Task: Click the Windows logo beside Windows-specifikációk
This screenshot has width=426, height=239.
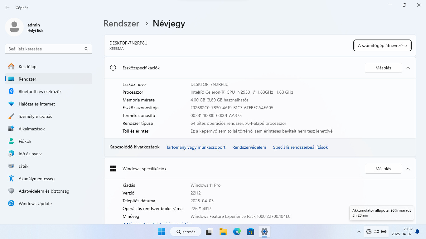Action: coord(113,169)
